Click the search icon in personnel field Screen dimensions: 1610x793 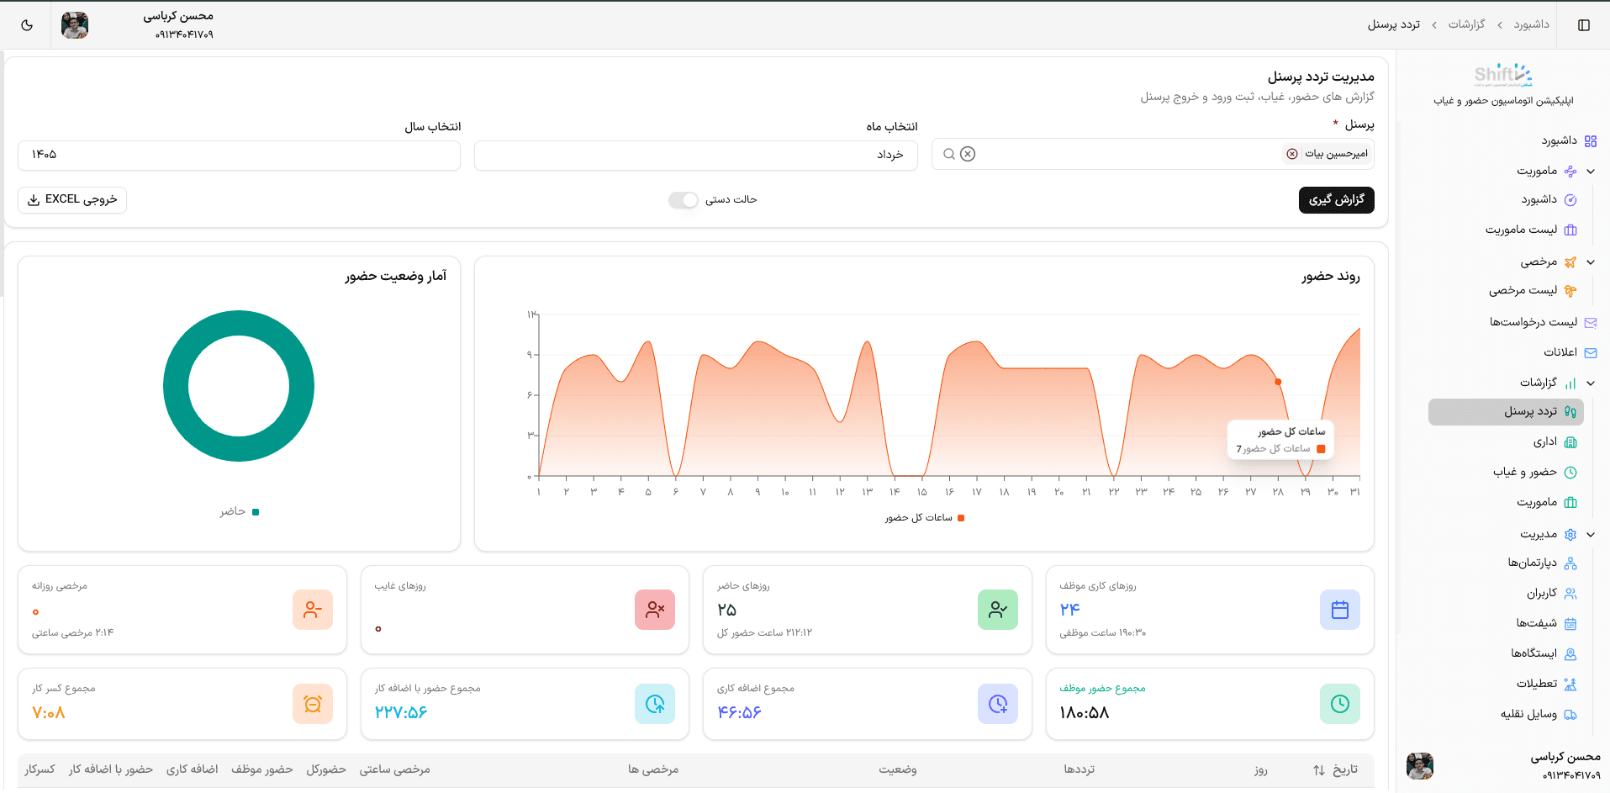pyautogui.click(x=949, y=154)
